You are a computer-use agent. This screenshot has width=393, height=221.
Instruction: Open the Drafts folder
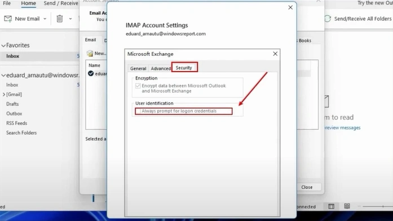click(x=12, y=104)
